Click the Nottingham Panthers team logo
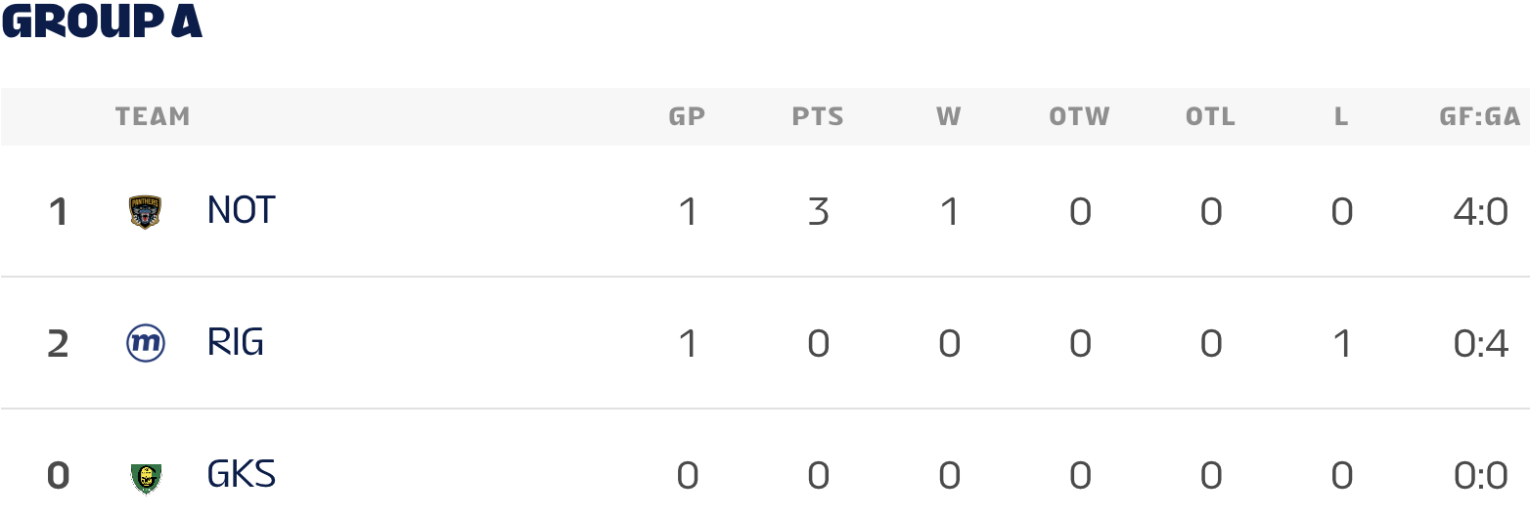 (x=145, y=212)
